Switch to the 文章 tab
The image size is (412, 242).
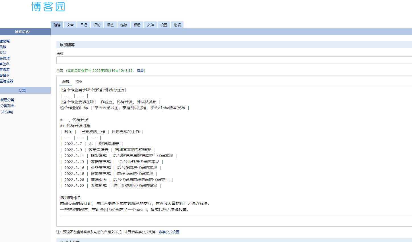pos(70,25)
